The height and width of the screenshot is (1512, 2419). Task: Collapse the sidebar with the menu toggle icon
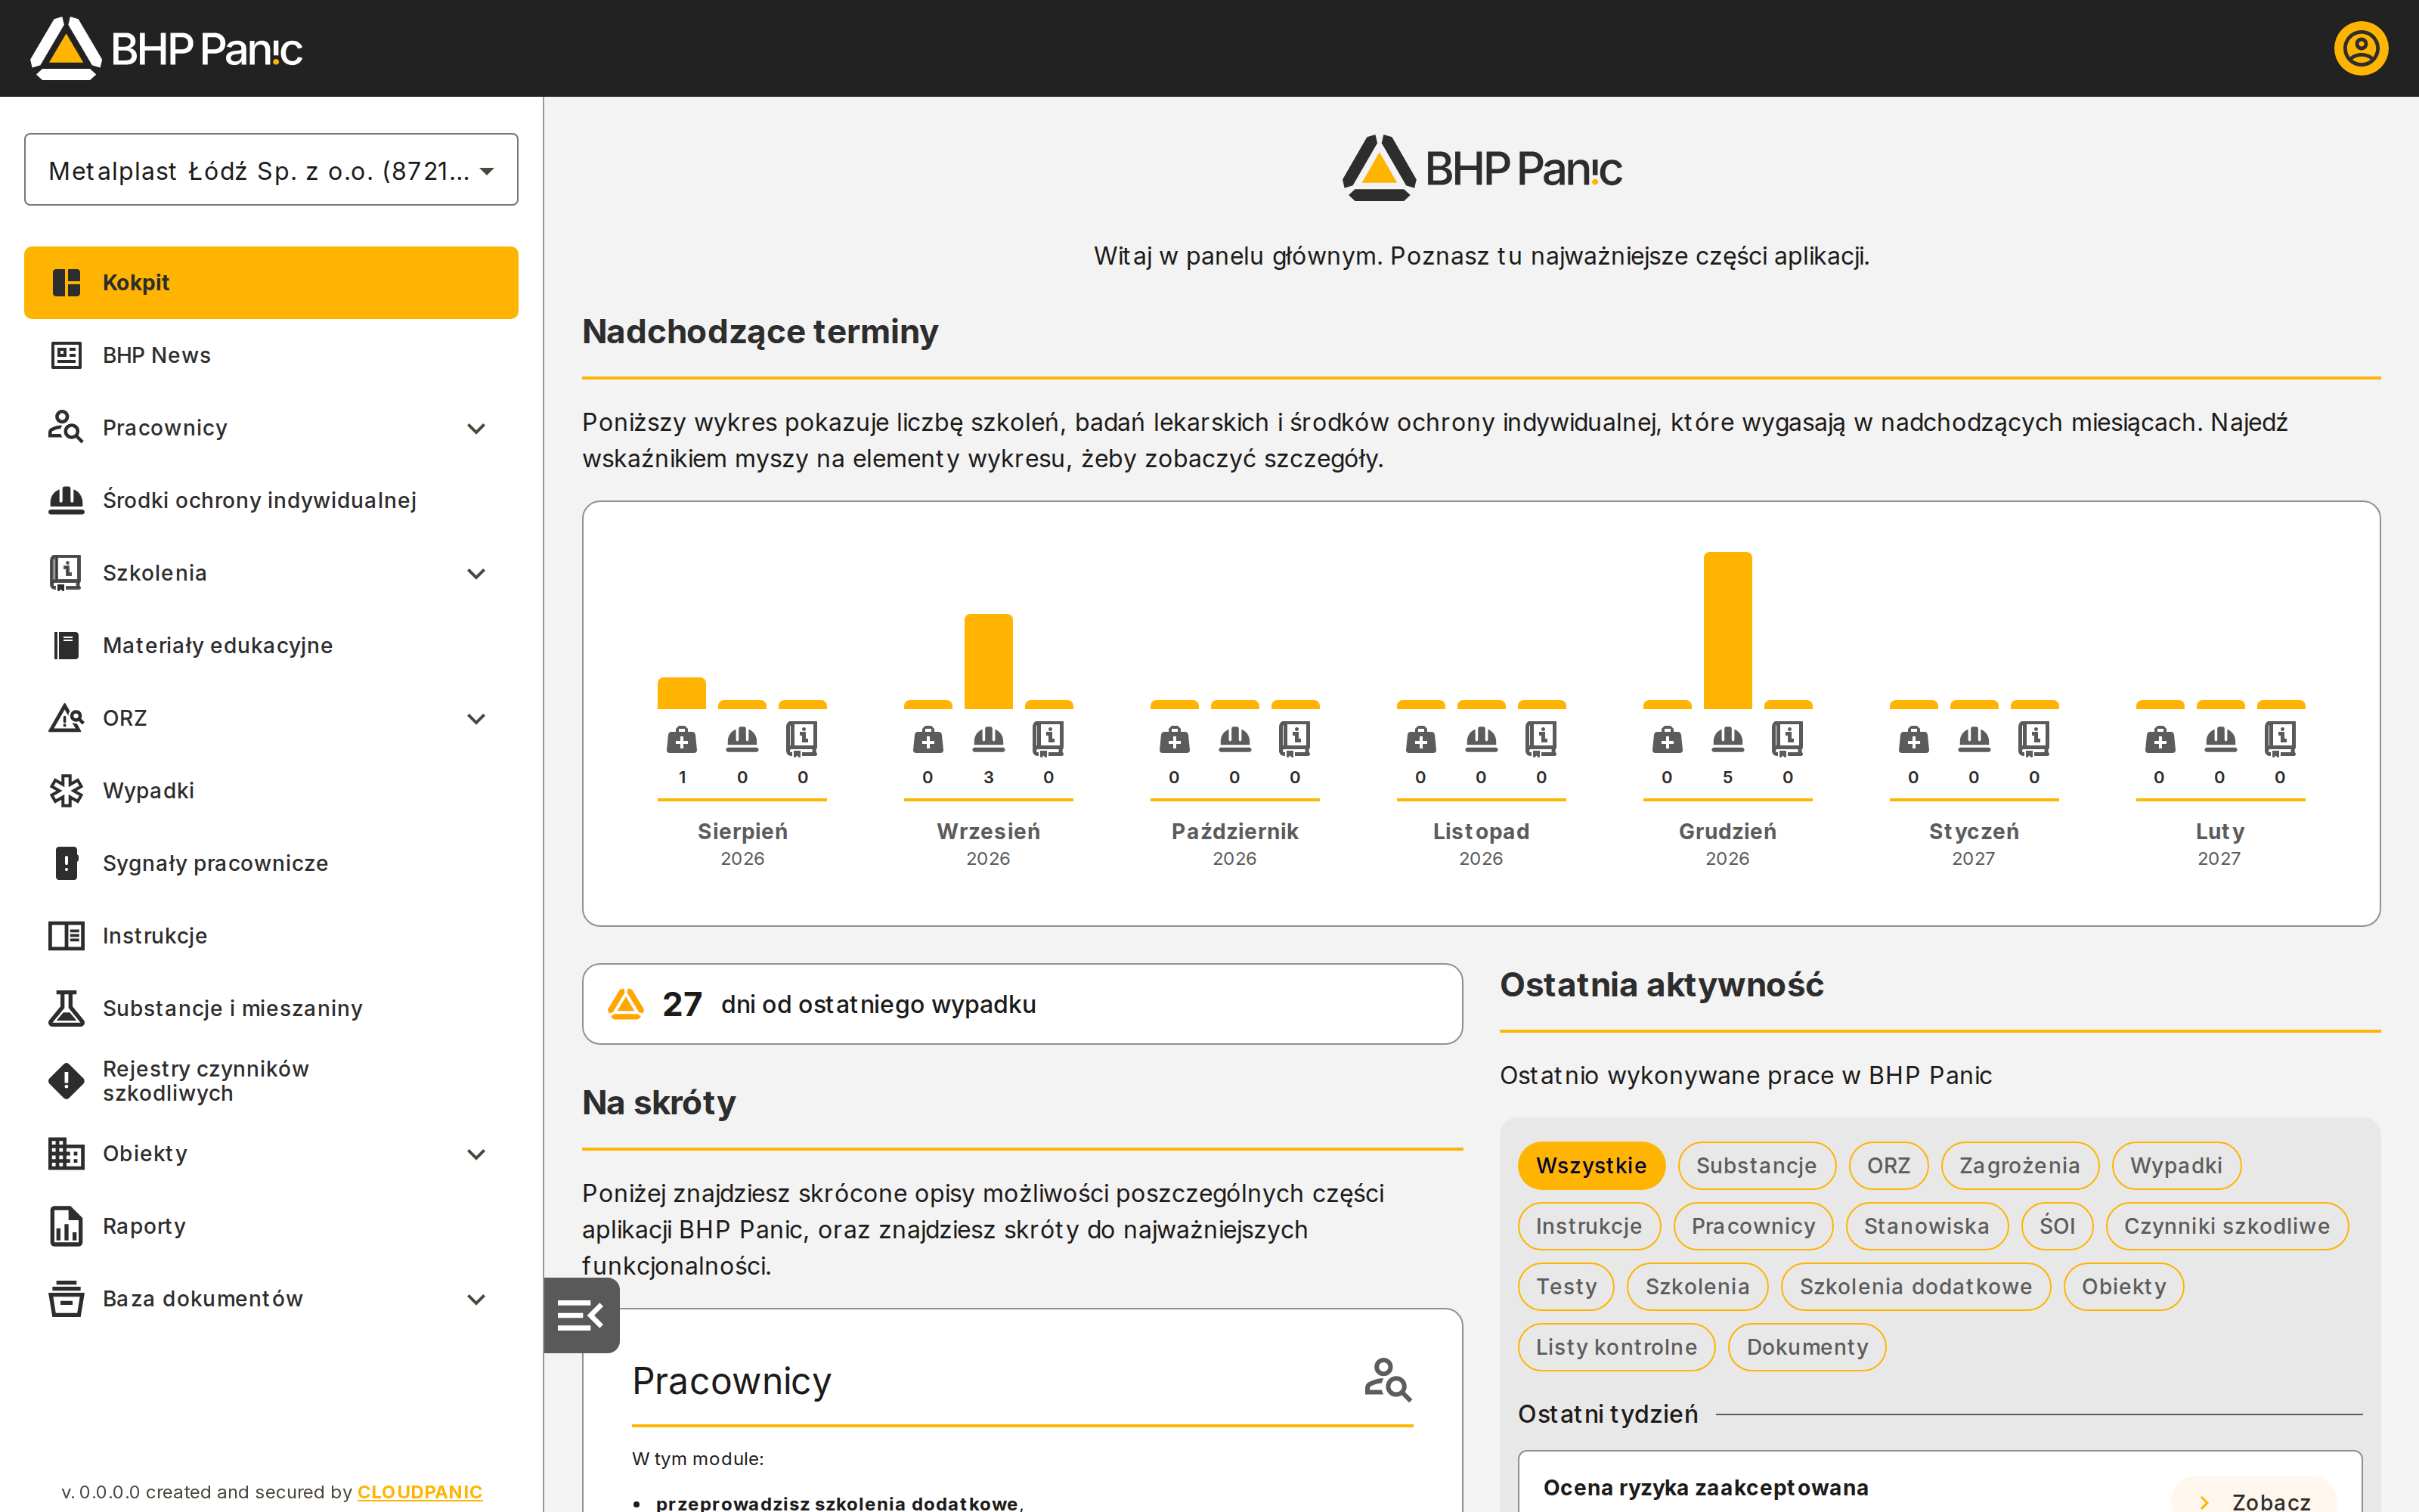581,1315
